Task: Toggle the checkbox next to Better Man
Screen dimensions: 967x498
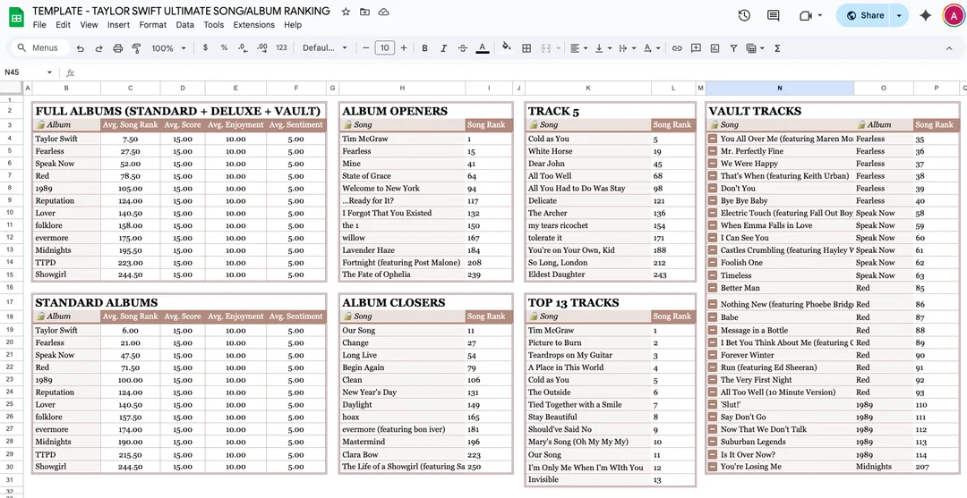Action: point(713,288)
